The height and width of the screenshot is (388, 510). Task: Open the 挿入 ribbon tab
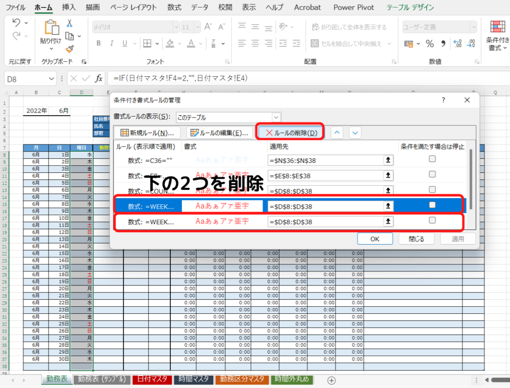point(69,7)
